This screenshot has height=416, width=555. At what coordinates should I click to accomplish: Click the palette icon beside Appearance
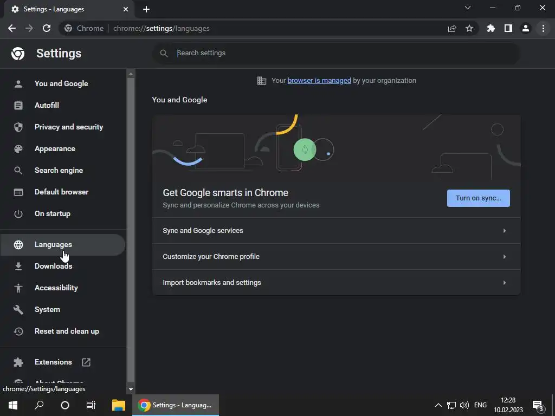click(18, 149)
